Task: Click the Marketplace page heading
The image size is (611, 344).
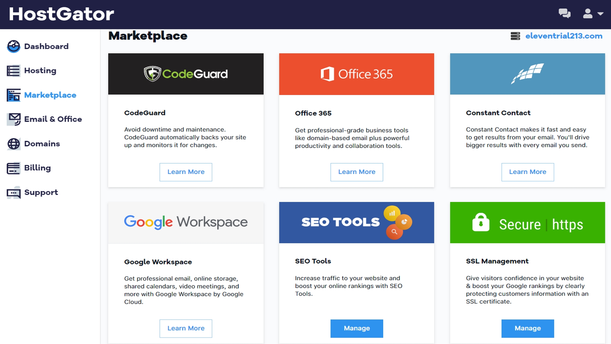Action: (x=148, y=36)
